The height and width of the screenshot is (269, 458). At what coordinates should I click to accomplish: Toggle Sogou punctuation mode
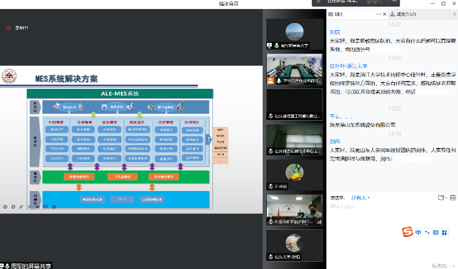[x=426, y=232]
